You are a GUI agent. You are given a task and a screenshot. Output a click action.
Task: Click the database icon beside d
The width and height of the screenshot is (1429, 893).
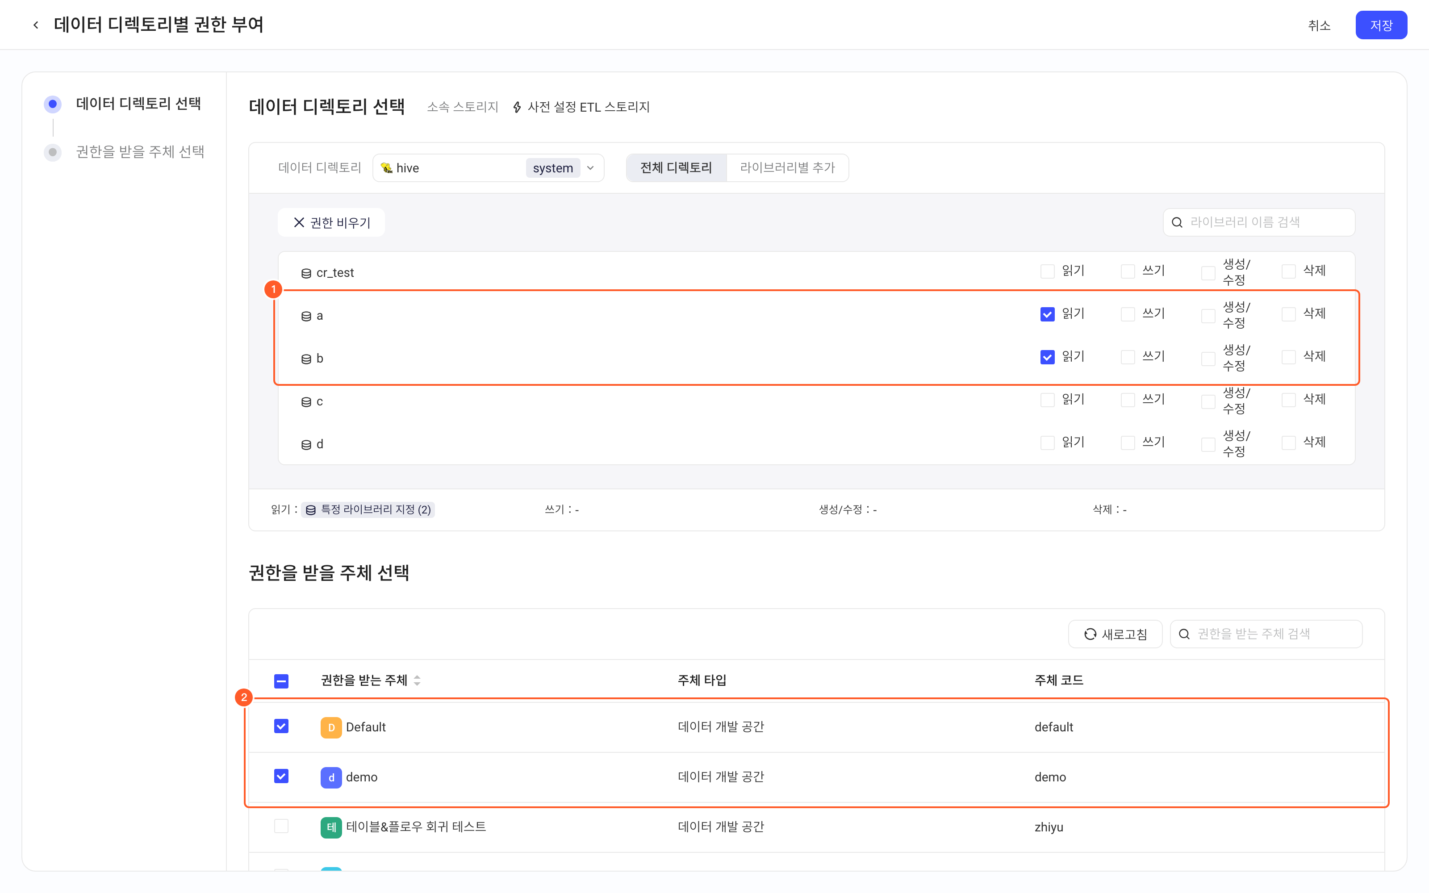(306, 445)
